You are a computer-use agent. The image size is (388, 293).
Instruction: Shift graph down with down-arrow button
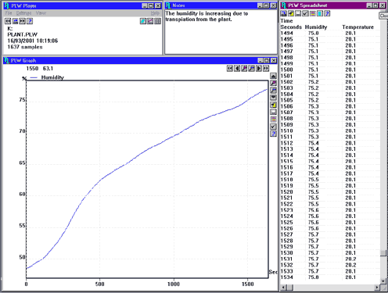point(273,98)
